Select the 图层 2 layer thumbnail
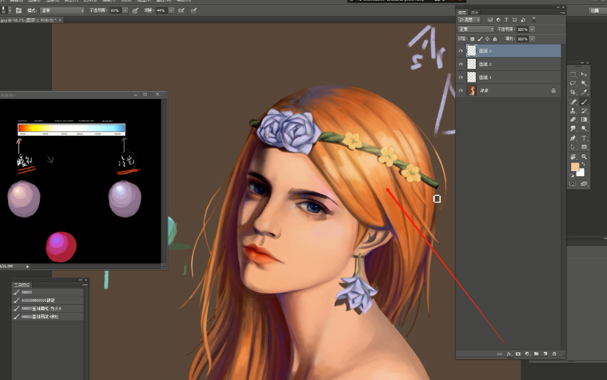Screen dimensions: 607x380 (471, 64)
